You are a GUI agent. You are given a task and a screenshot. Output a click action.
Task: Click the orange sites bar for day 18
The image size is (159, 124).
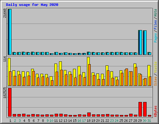89,75
